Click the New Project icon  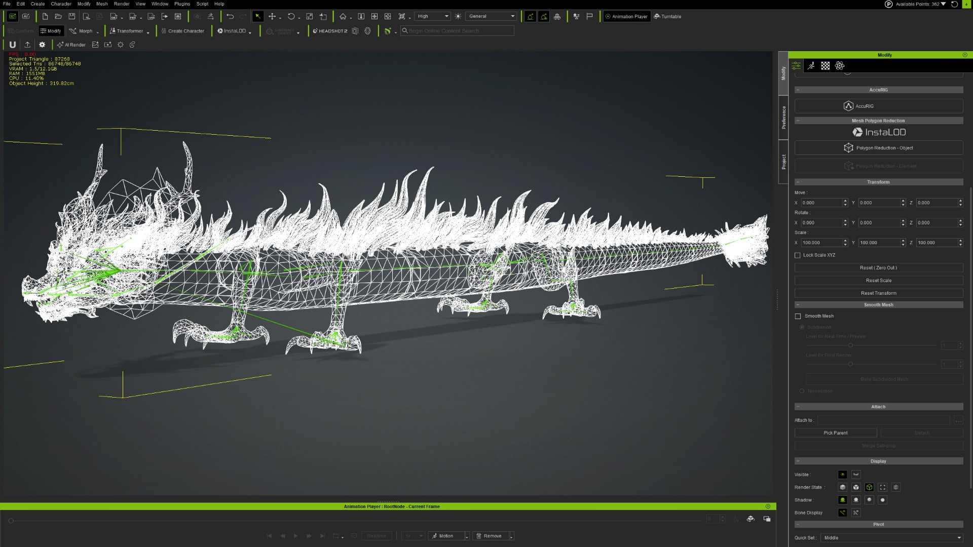(x=45, y=16)
